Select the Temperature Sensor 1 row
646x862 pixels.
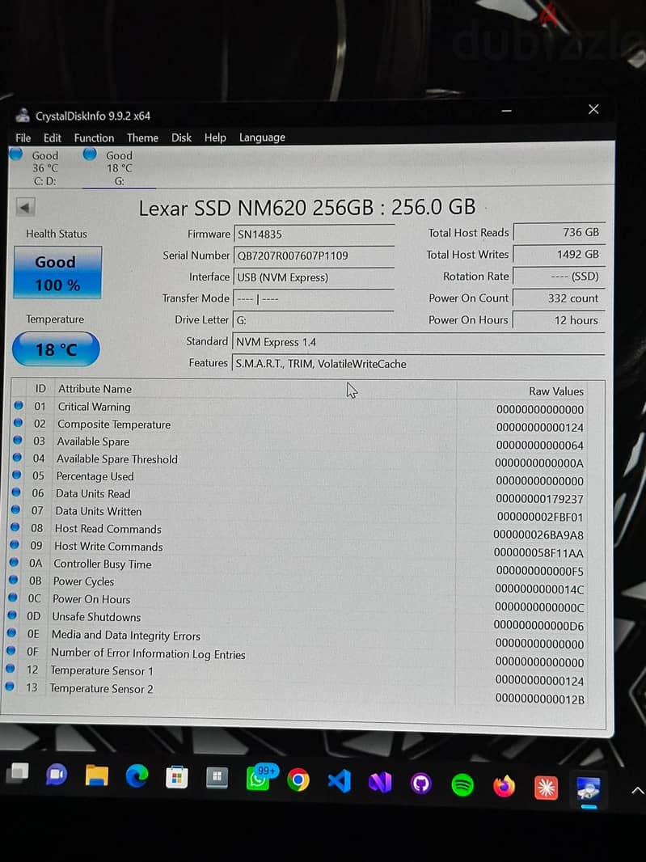point(300,675)
